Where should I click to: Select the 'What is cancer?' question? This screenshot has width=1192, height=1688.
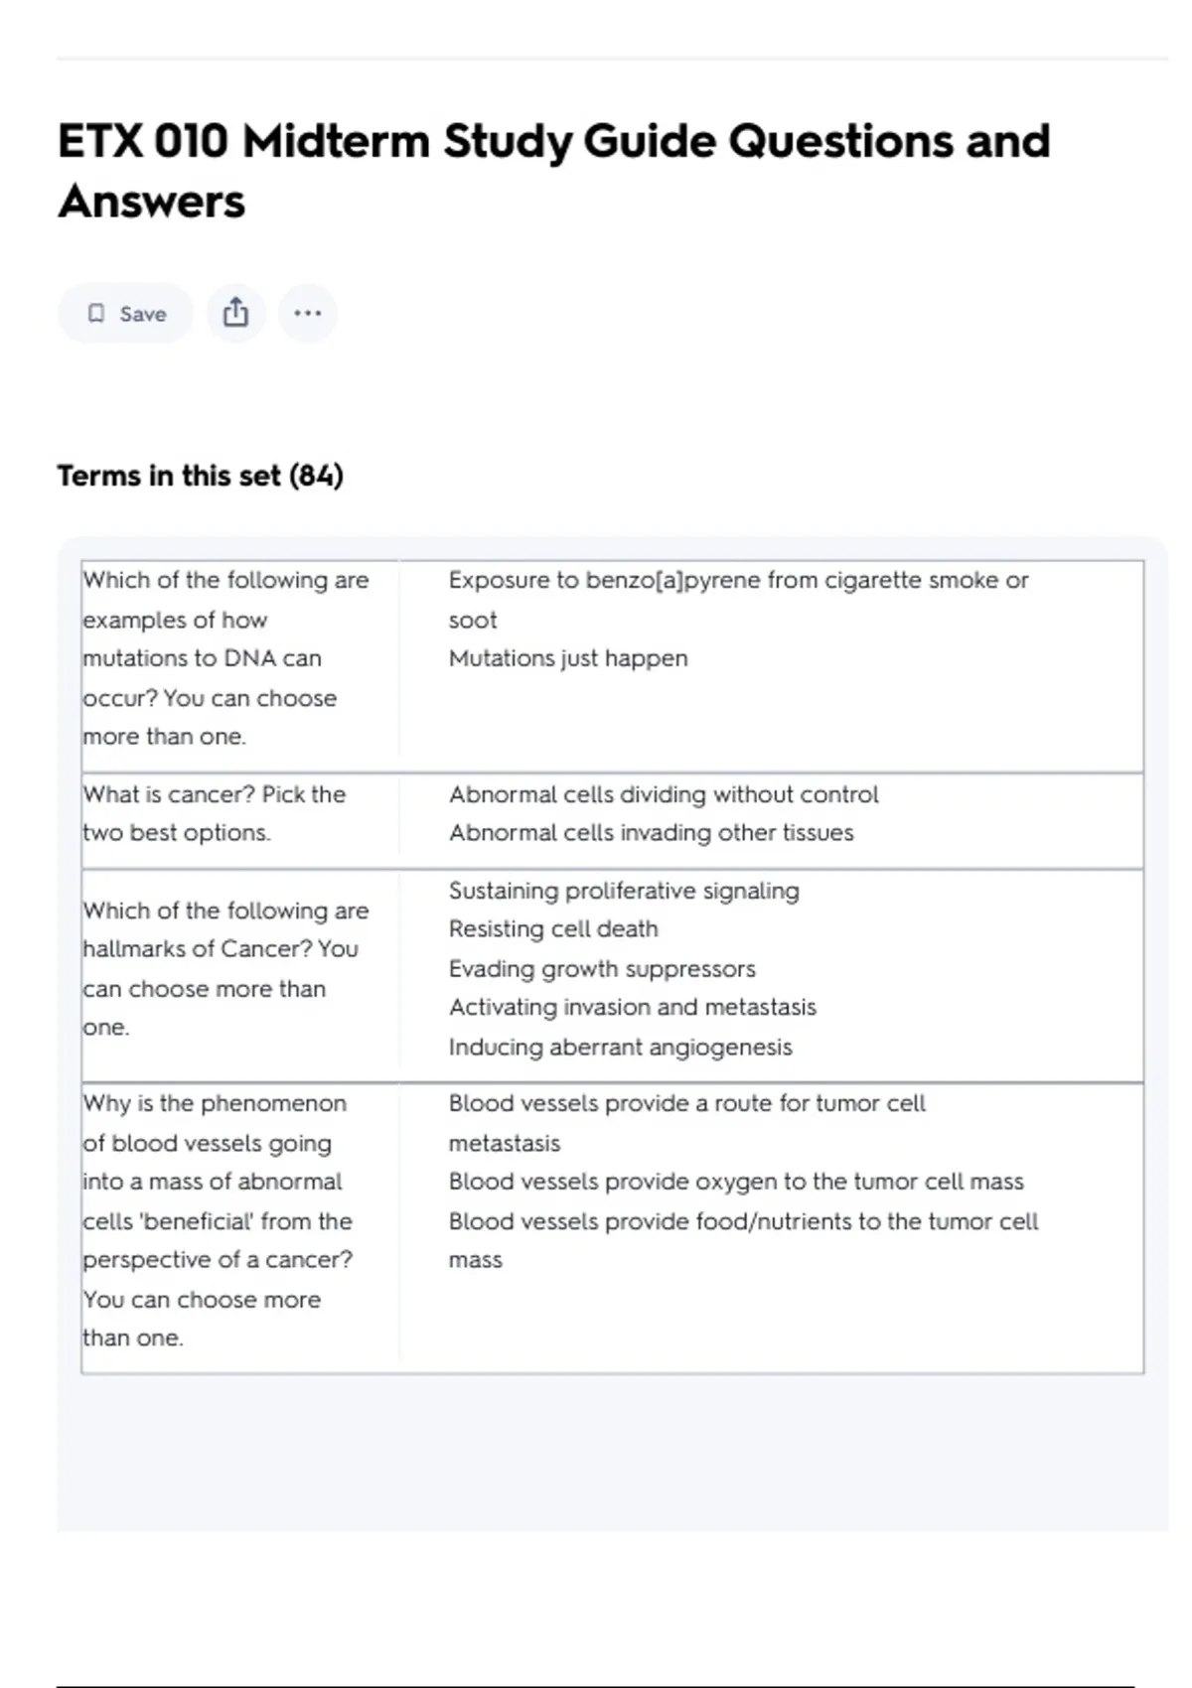click(x=215, y=813)
